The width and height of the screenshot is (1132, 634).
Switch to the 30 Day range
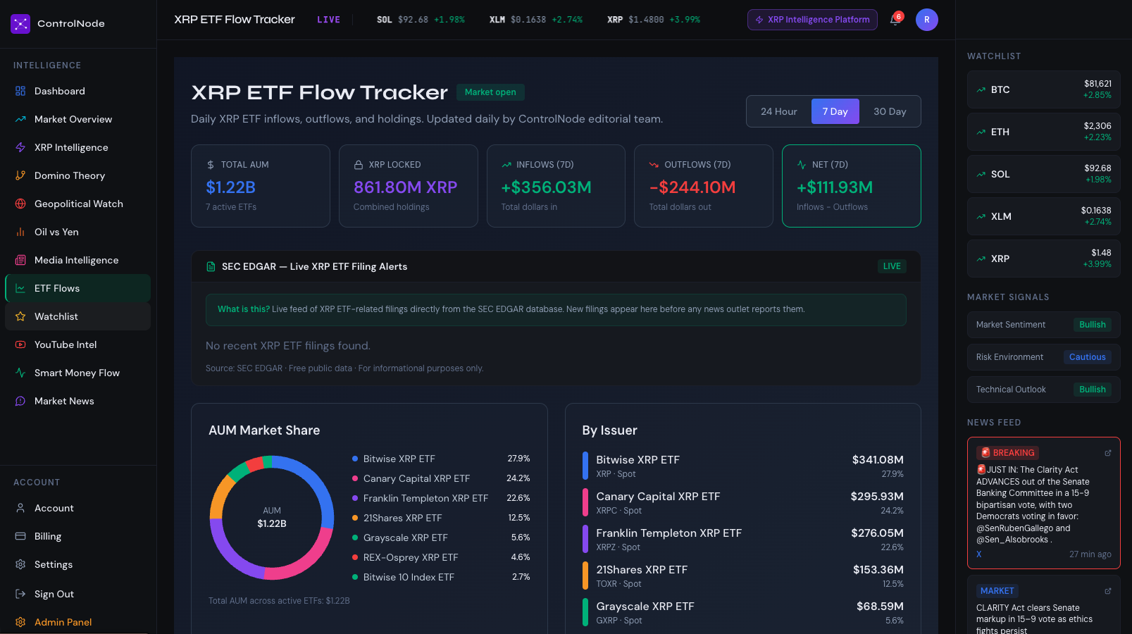tap(890, 111)
